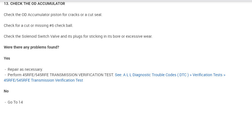Image resolution: width=252 pixels, height=116 pixels.
Task: Click the "See:" text starting the blue link
Action: [119, 75]
